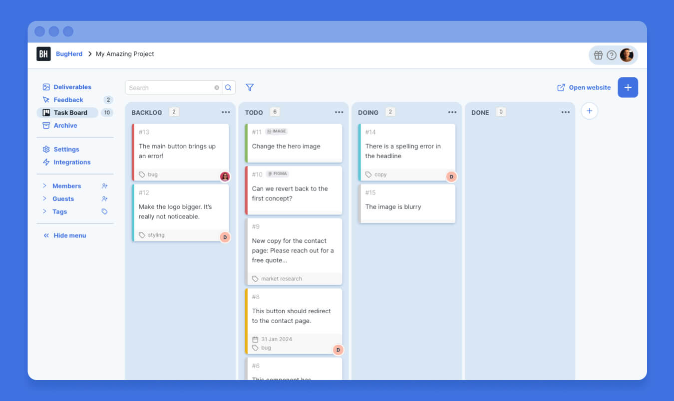This screenshot has width=674, height=401.
Task: Click the search magnifier icon
Action: pos(228,87)
